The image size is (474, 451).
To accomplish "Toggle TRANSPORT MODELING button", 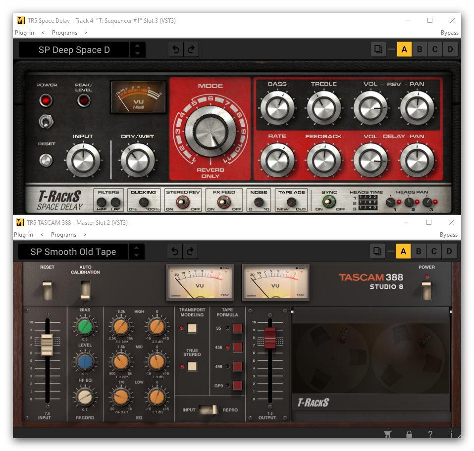I will (192, 328).
